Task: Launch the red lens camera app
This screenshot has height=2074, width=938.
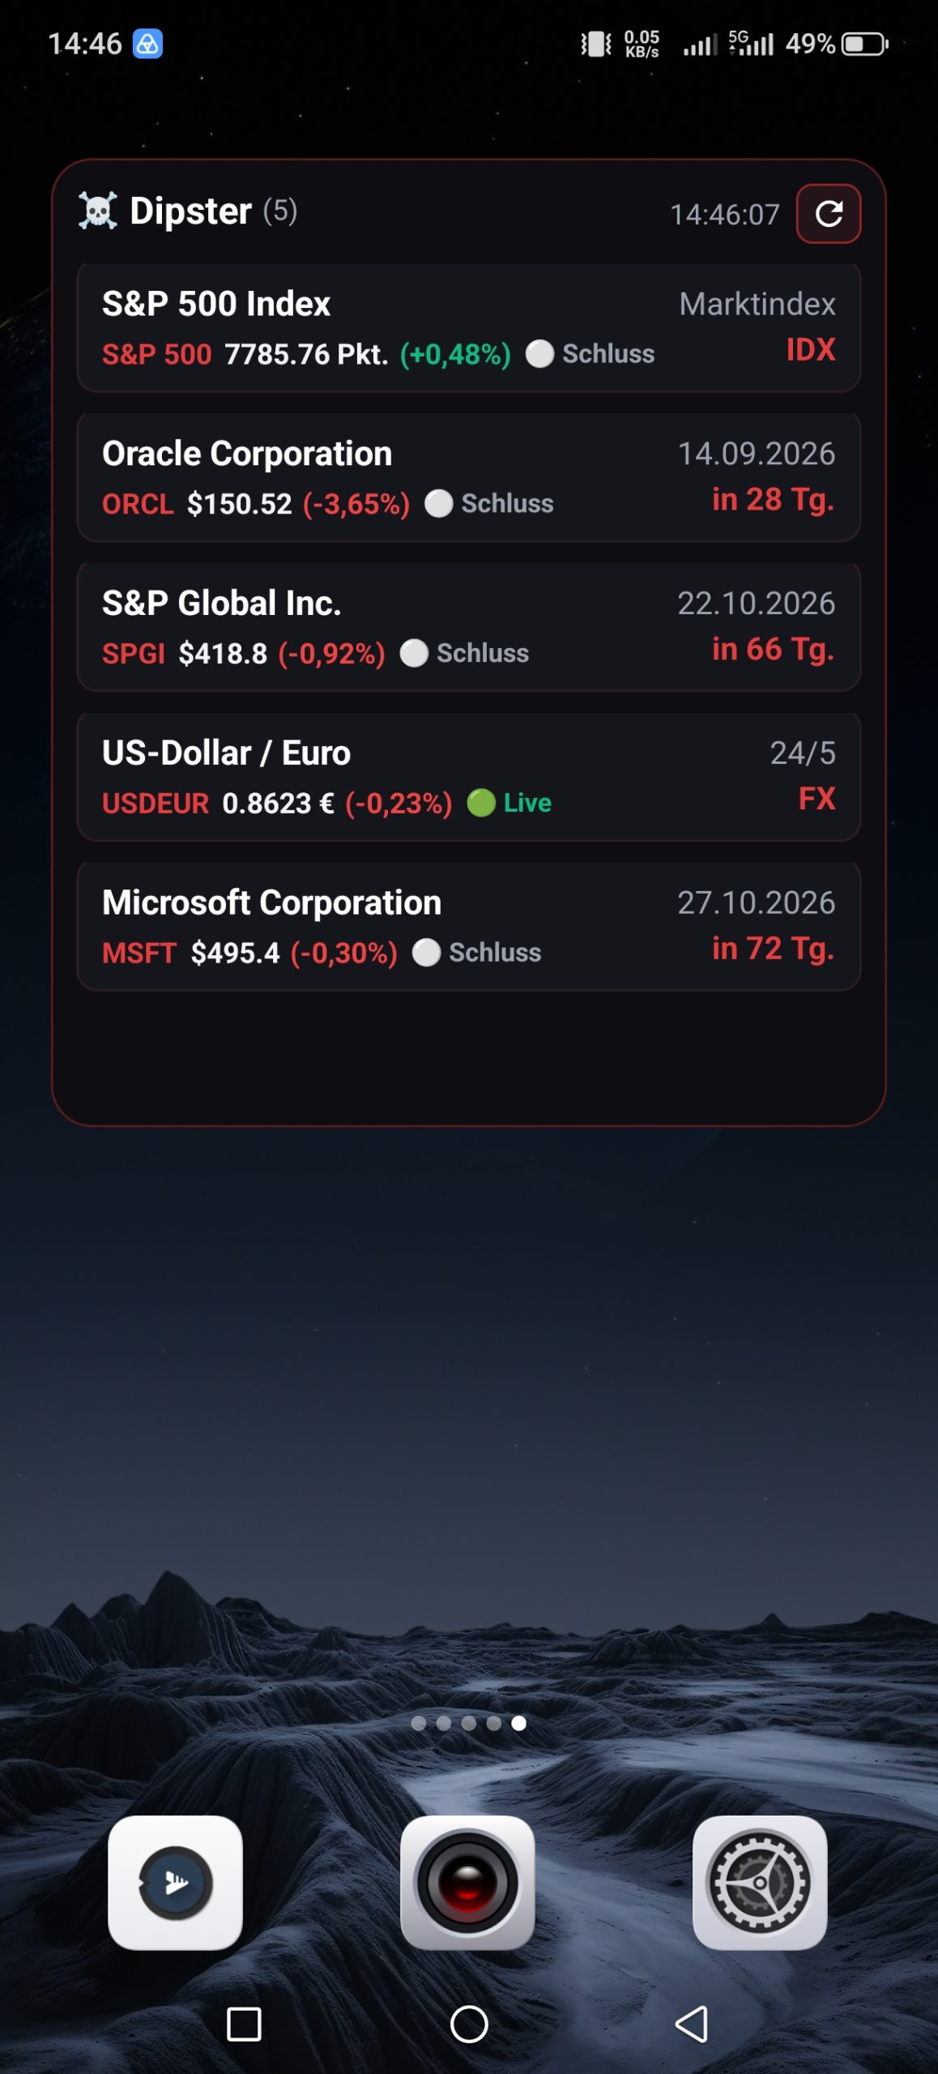Action: tap(467, 1882)
